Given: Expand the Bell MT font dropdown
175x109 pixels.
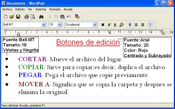Looking at the screenshot, I should coord(44,25).
